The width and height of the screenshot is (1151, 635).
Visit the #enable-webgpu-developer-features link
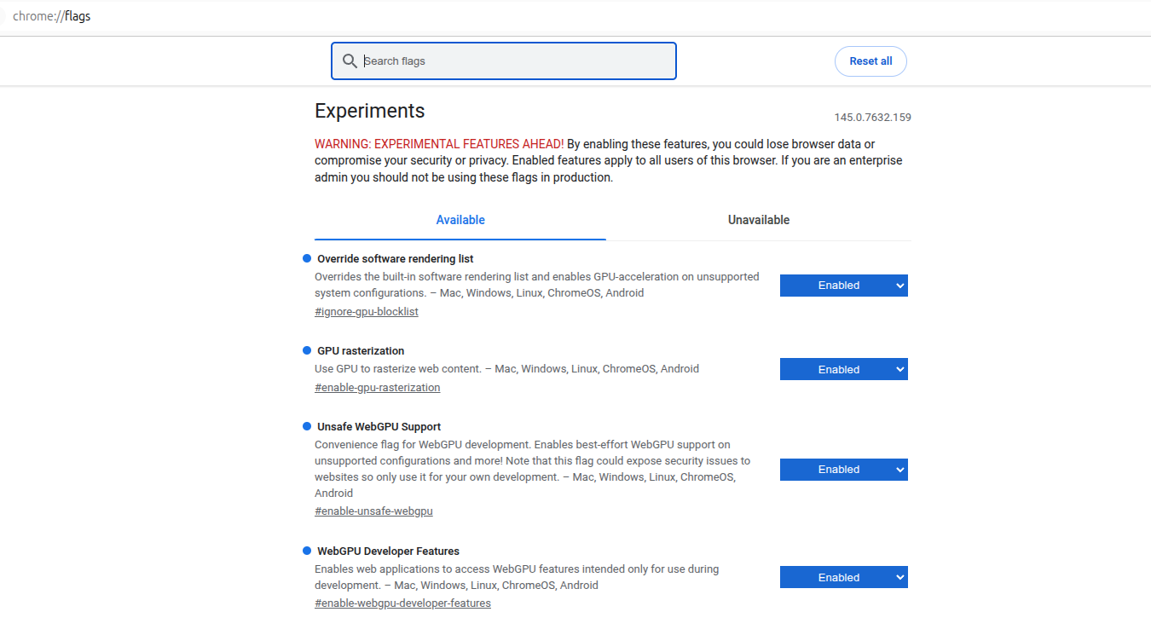coord(402,603)
